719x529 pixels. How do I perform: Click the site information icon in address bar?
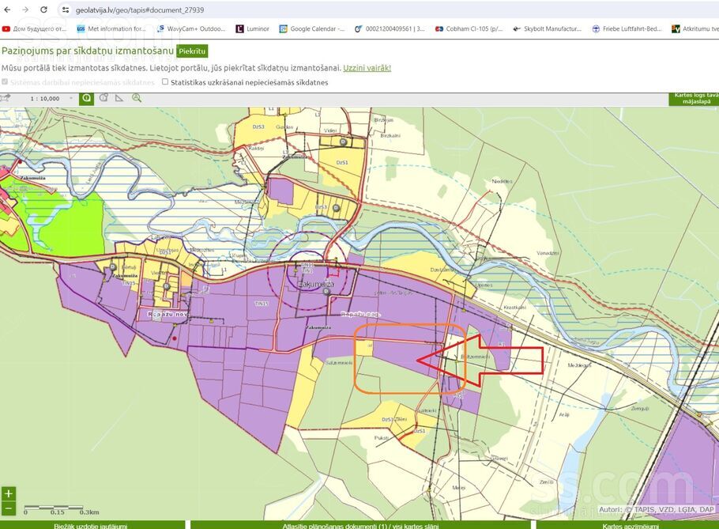66,9
